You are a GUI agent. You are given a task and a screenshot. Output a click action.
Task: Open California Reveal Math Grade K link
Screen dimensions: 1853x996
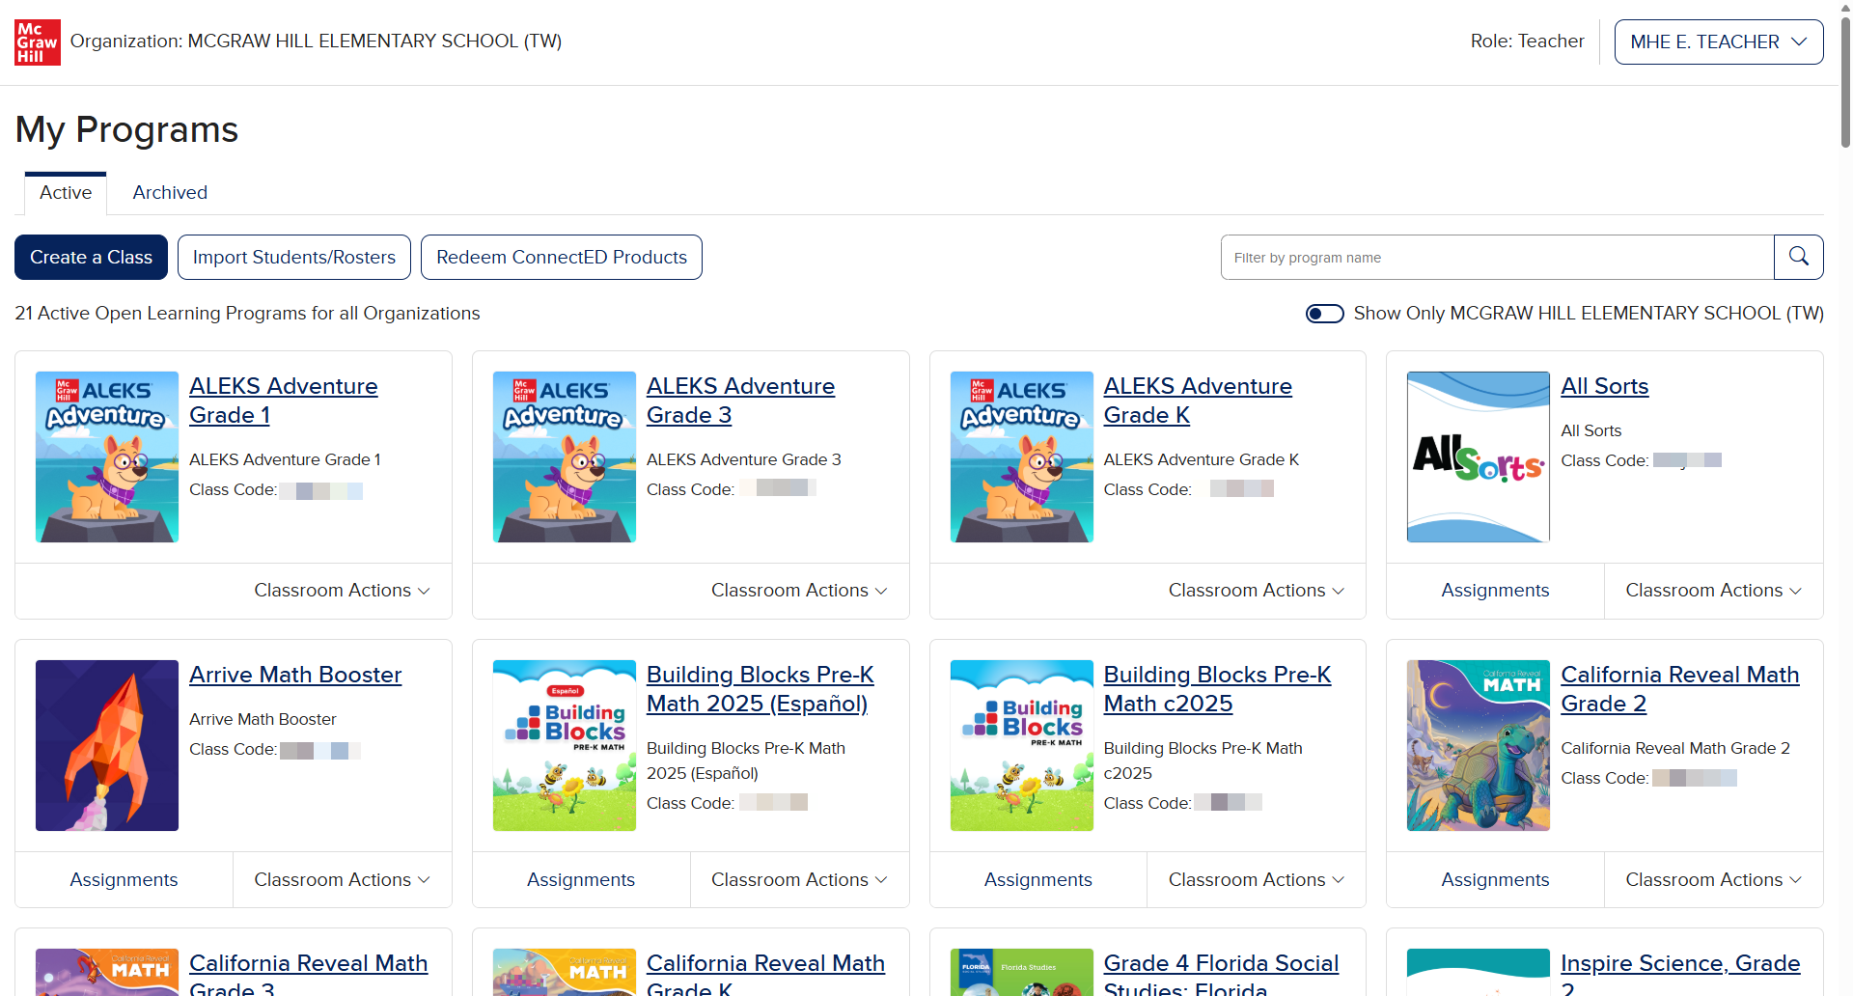[x=766, y=973]
